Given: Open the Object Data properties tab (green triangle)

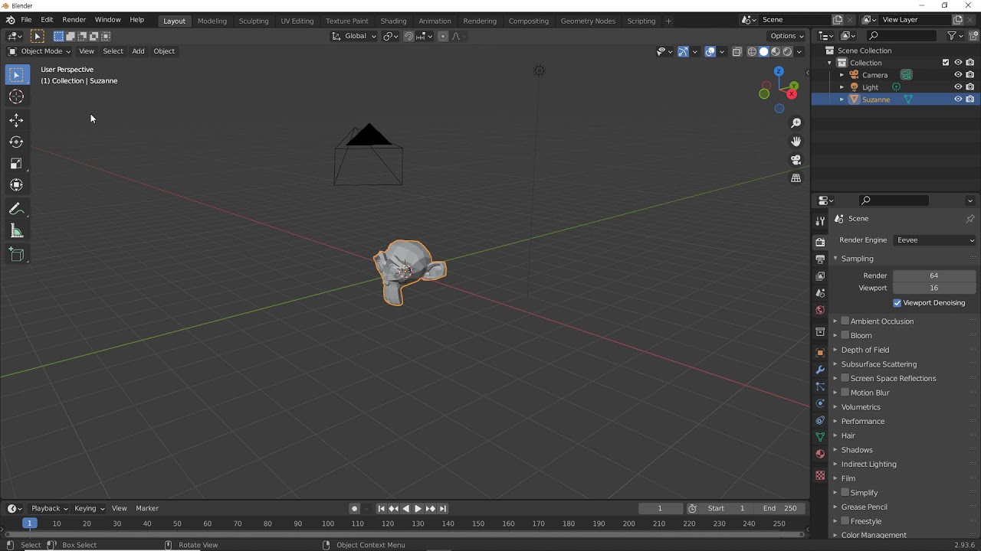Looking at the screenshot, I should click(820, 437).
